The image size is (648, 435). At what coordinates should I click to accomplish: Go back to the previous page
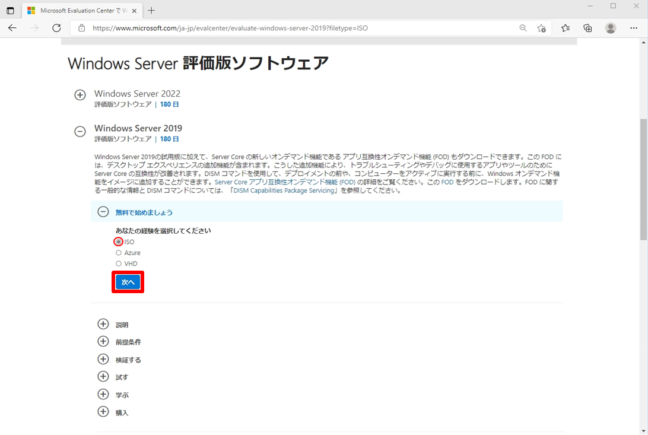coord(12,28)
